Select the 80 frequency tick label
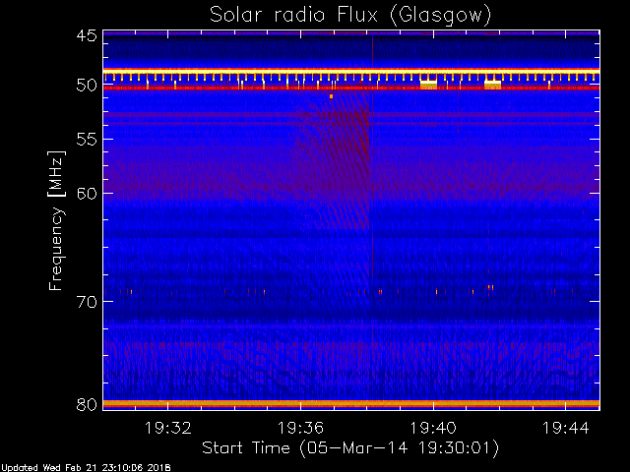 click(x=87, y=404)
